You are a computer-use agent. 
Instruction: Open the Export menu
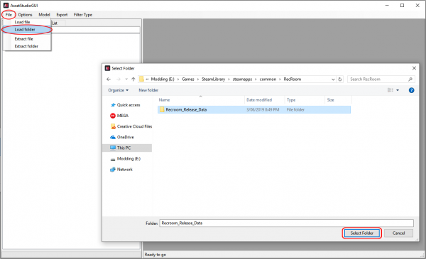(62, 15)
